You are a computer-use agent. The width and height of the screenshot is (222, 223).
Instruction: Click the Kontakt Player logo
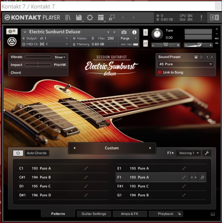(x=32, y=18)
